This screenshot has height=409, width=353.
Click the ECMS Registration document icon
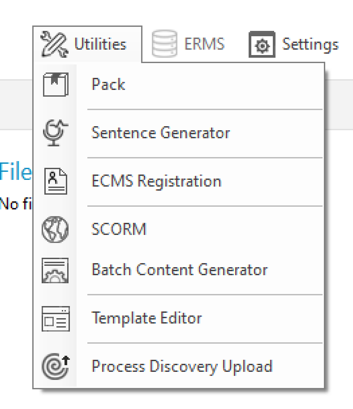pyautogui.click(x=56, y=181)
